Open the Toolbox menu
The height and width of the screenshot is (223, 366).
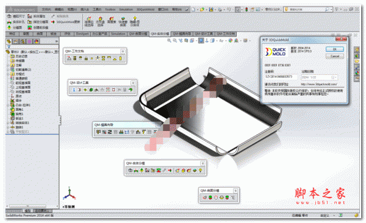[110, 10]
